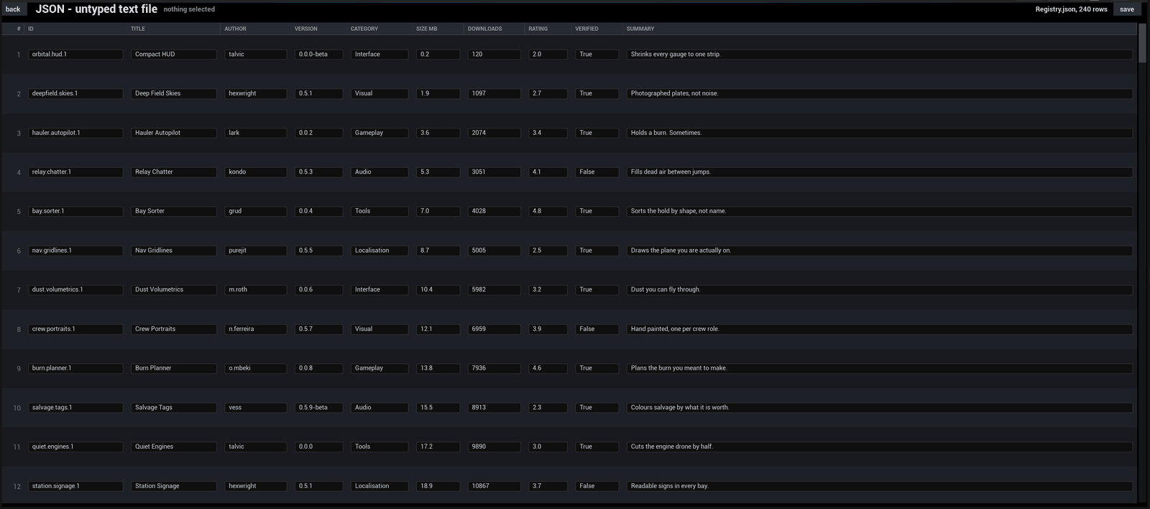1150x509 pixels.
Task: Click size value 3.6
Action: click(x=438, y=133)
